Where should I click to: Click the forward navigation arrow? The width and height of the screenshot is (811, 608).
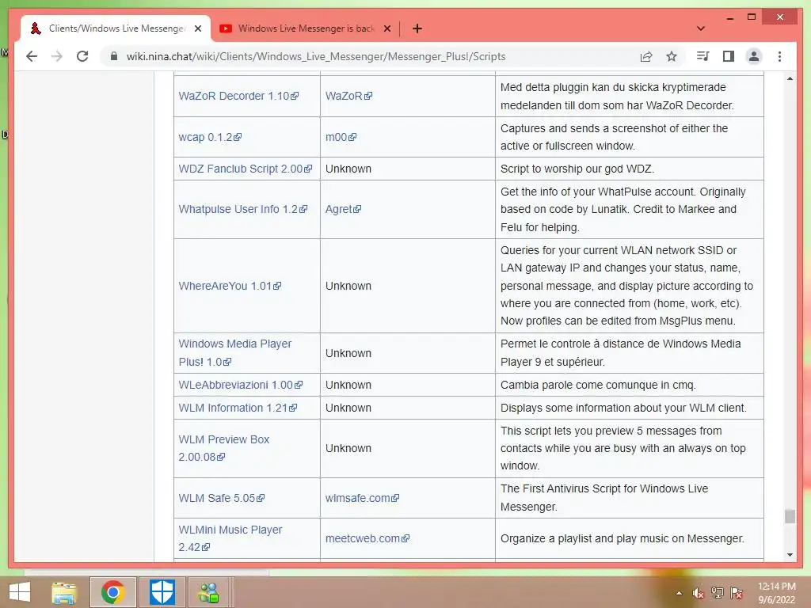coord(57,56)
